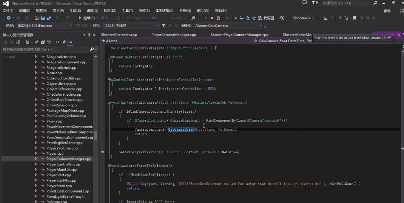Open the 调试(D) debug menu
Screen dimensions: 404x203
92,11
